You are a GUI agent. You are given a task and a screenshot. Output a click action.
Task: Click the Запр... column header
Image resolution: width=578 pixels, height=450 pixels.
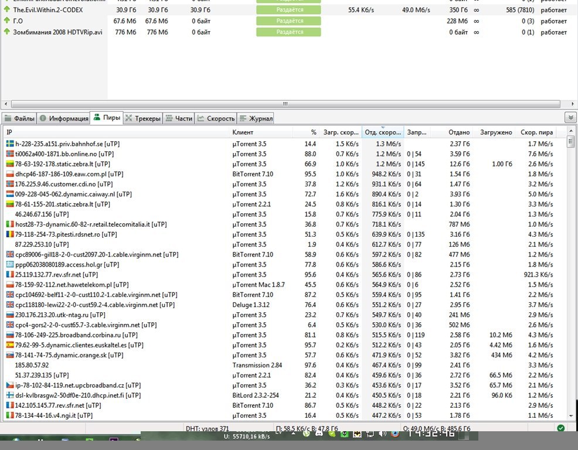click(417, 132)
